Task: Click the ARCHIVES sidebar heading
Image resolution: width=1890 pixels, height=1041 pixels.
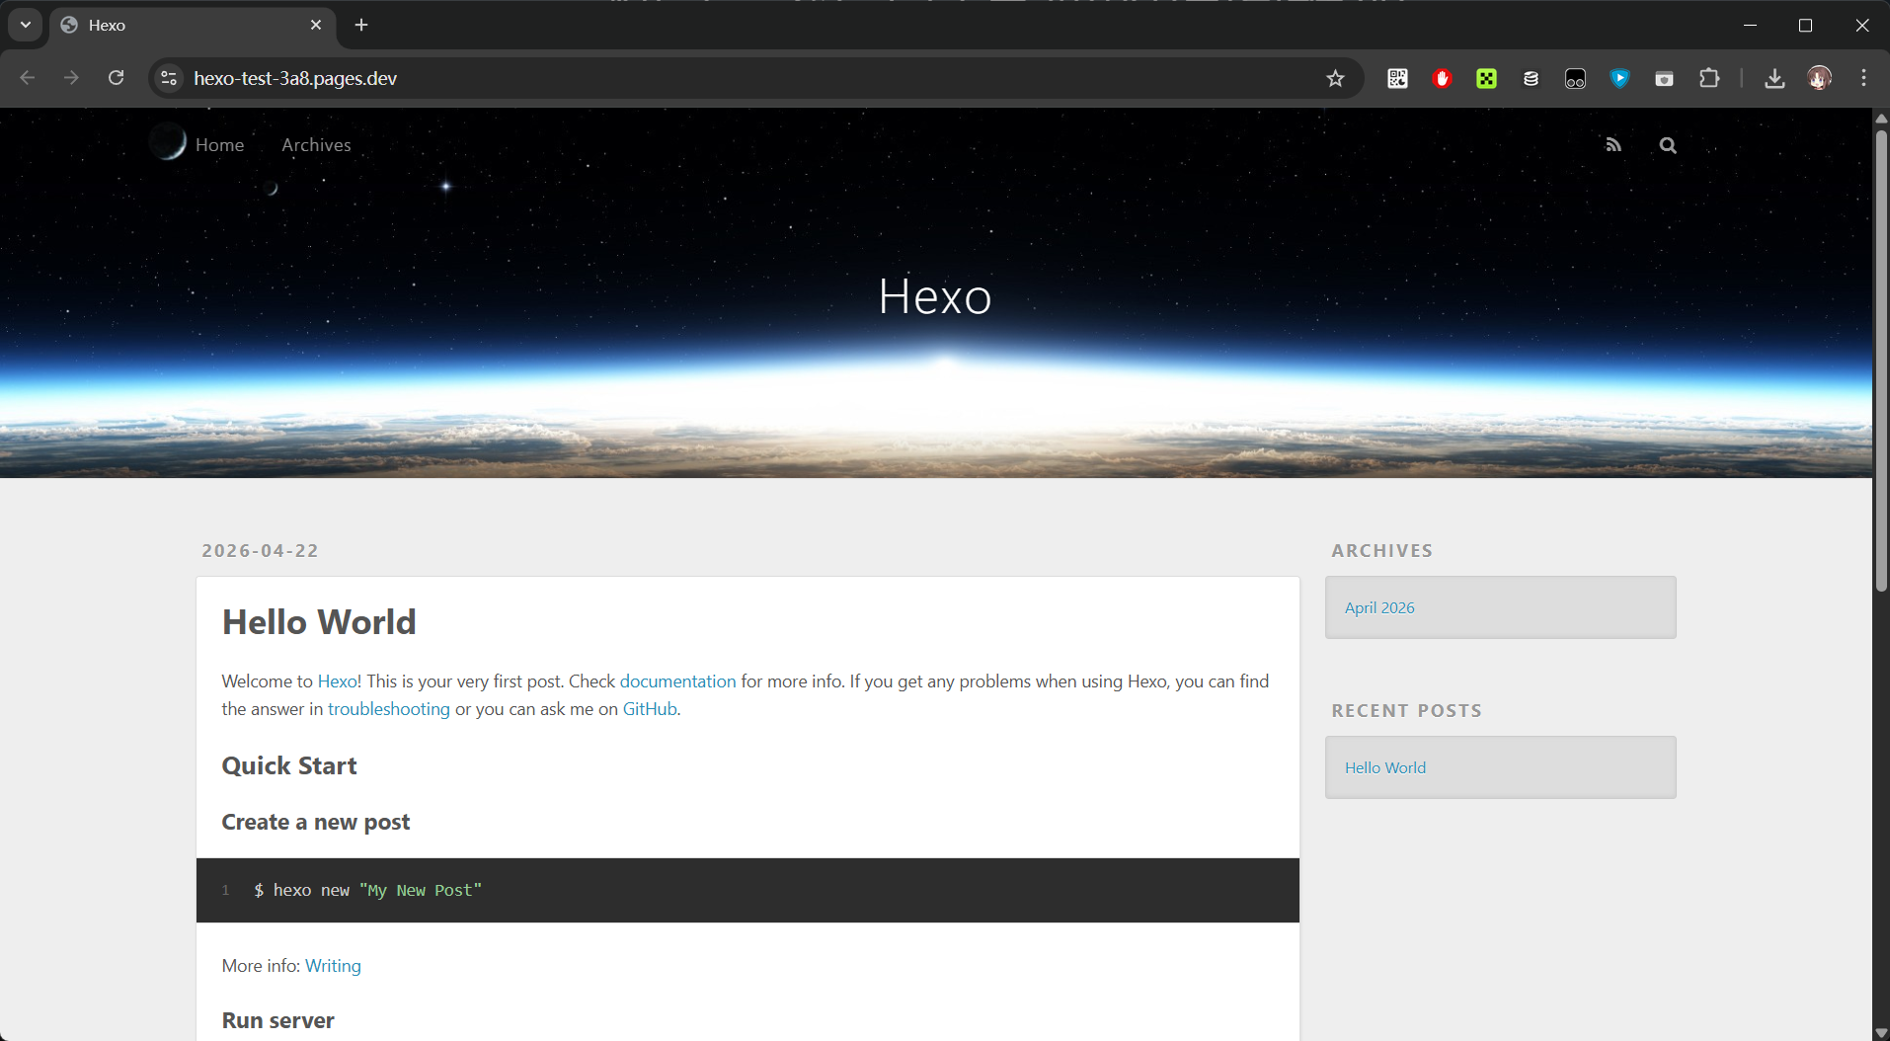Action: [1382, 551]
